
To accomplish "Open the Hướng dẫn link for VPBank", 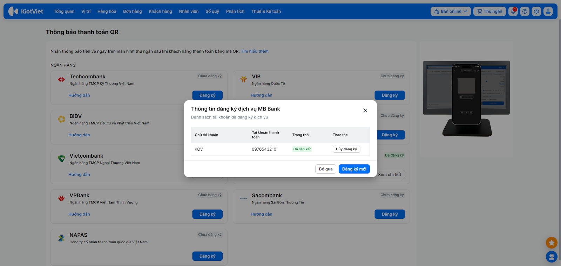I will pyautogui.click(x=79, y=214).
